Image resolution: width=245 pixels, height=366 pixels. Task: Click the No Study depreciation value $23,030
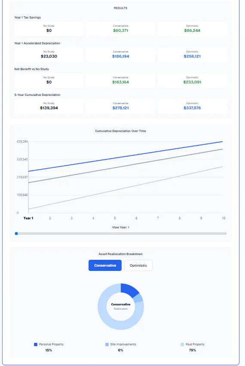point(49,56)
